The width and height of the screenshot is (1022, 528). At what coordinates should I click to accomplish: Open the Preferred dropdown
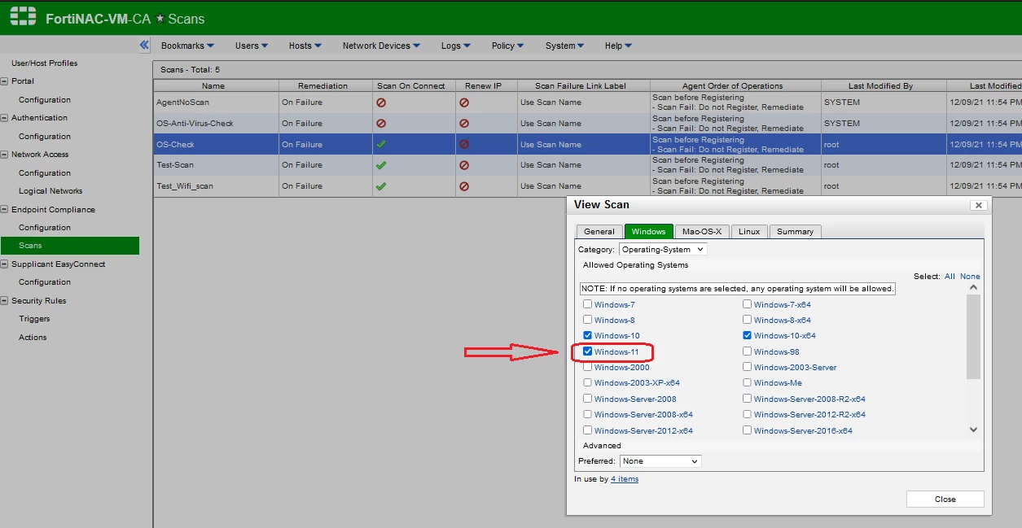(660, 461)
